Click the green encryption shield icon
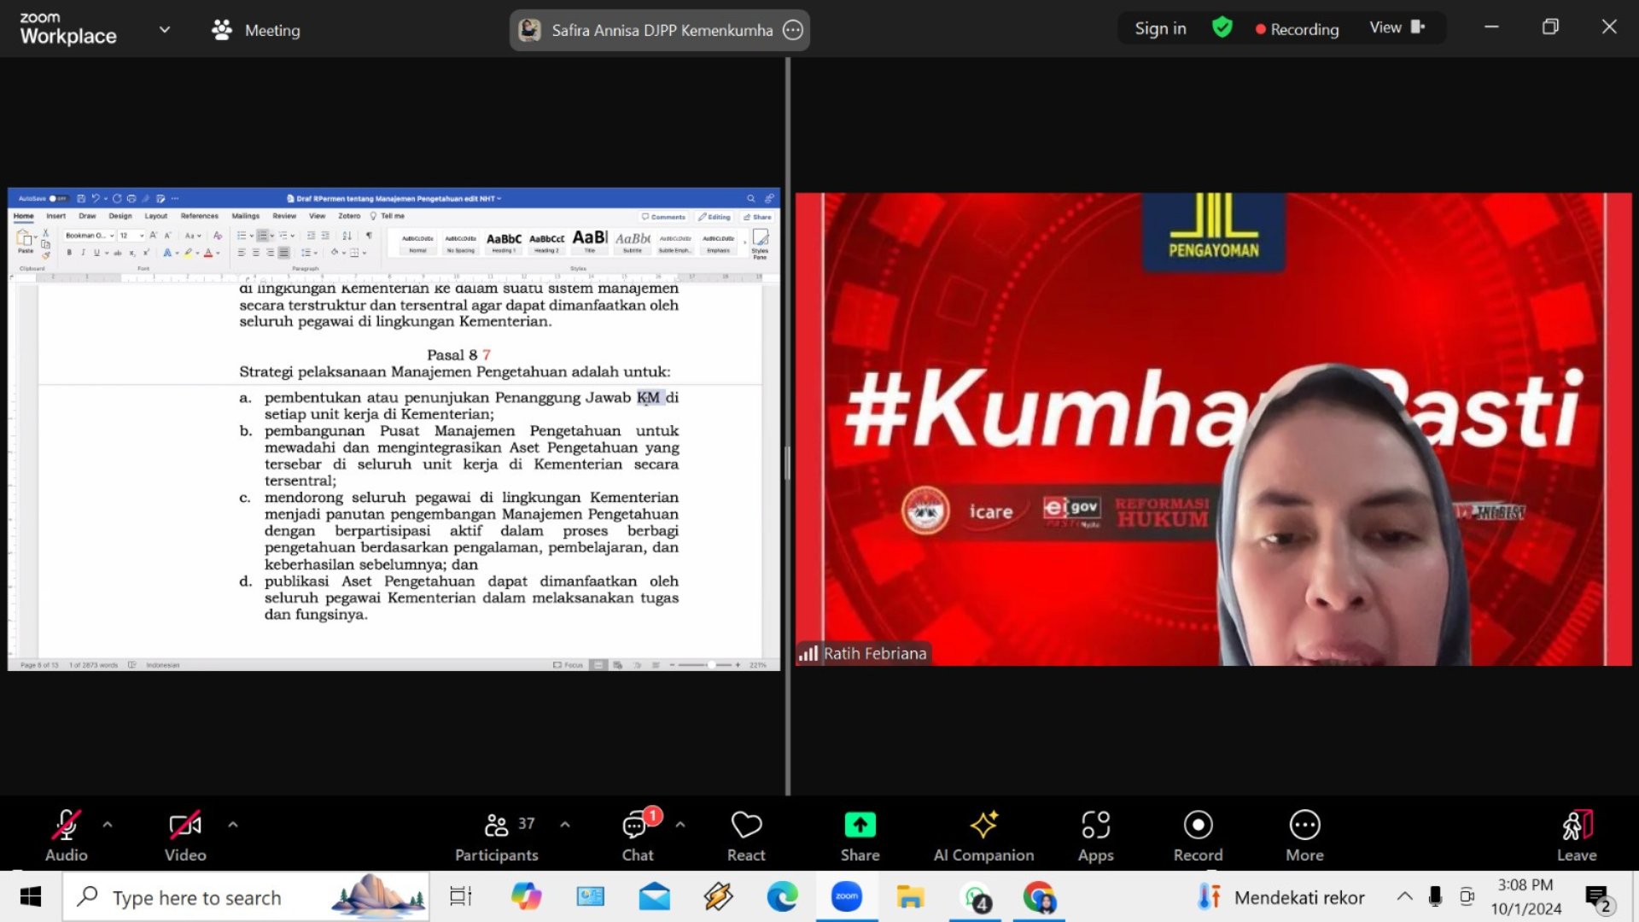This screenshot has width=1639, height=922. (x=1222, y=28)
